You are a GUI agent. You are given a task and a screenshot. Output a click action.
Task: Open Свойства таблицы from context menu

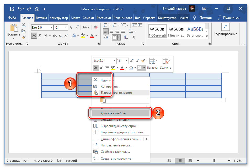121,152
